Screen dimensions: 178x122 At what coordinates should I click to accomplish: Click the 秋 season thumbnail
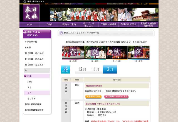(x=117, y=53)
